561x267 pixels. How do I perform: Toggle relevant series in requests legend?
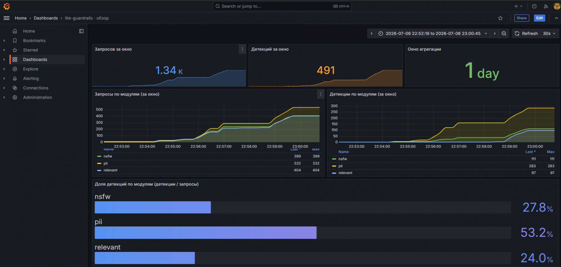(110, 170)
